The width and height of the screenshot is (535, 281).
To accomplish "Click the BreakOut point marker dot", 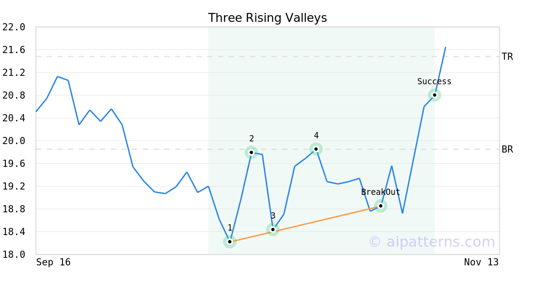I will [380, 206].
